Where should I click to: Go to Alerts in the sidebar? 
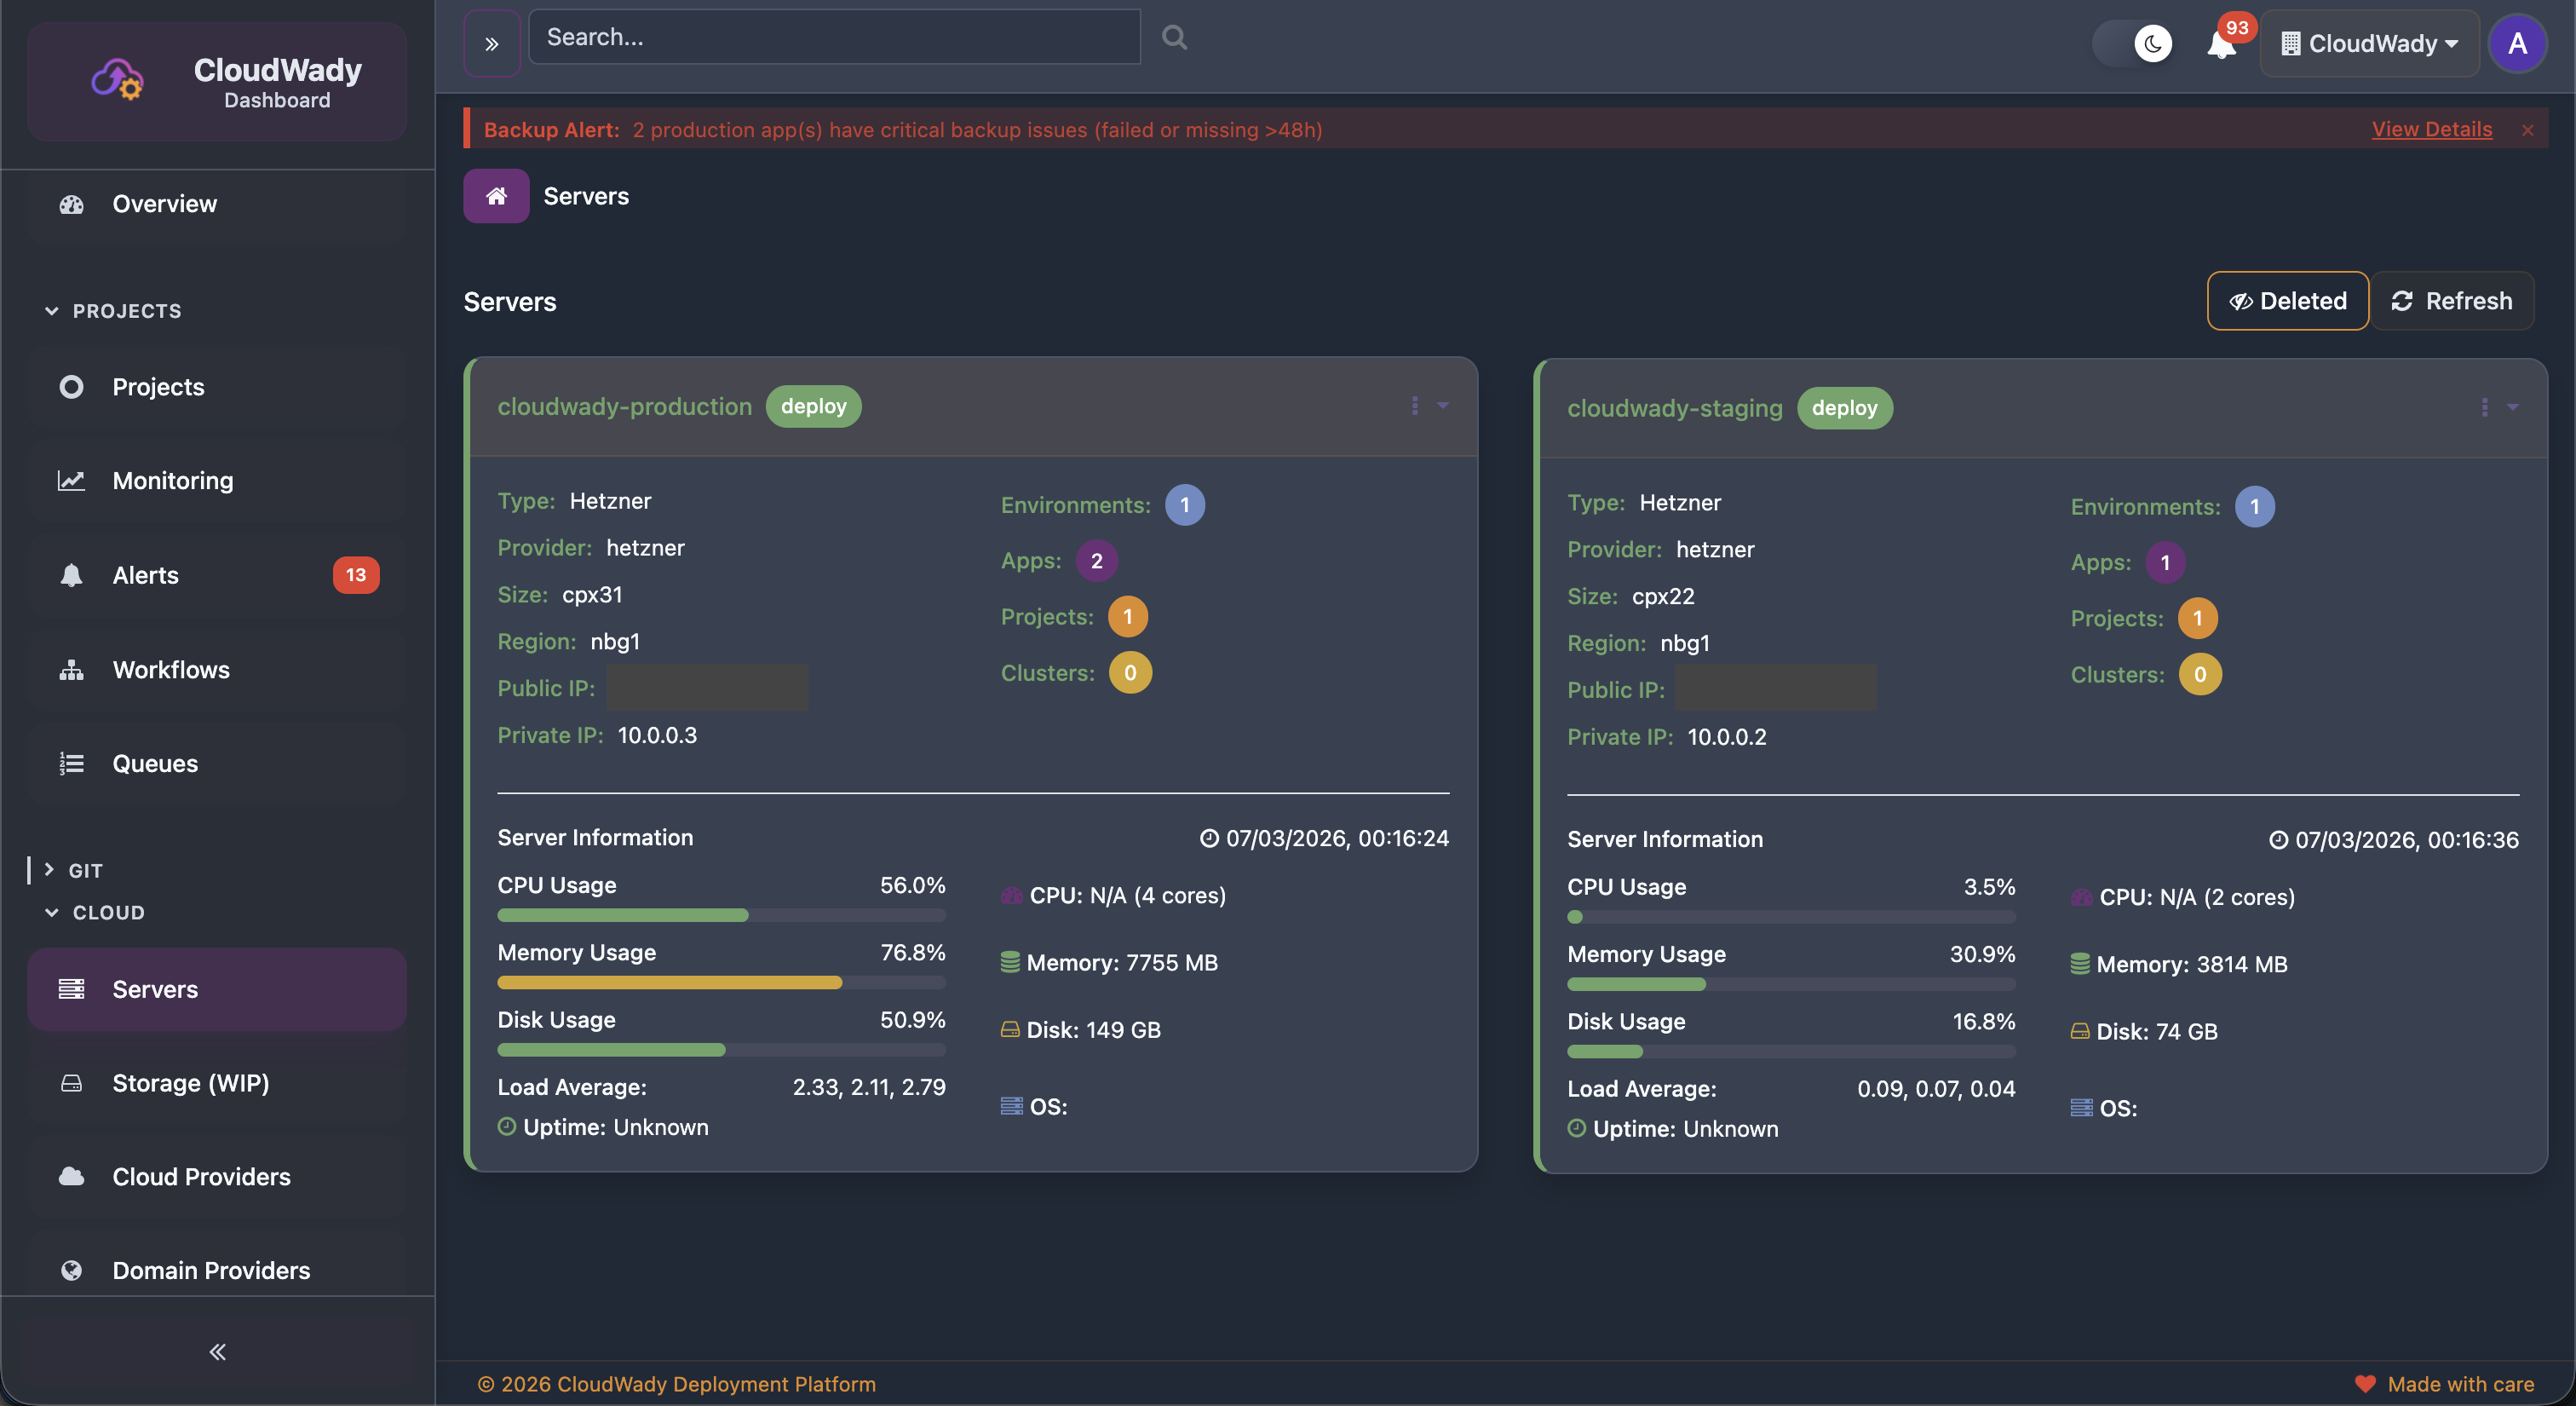point(145,575)
